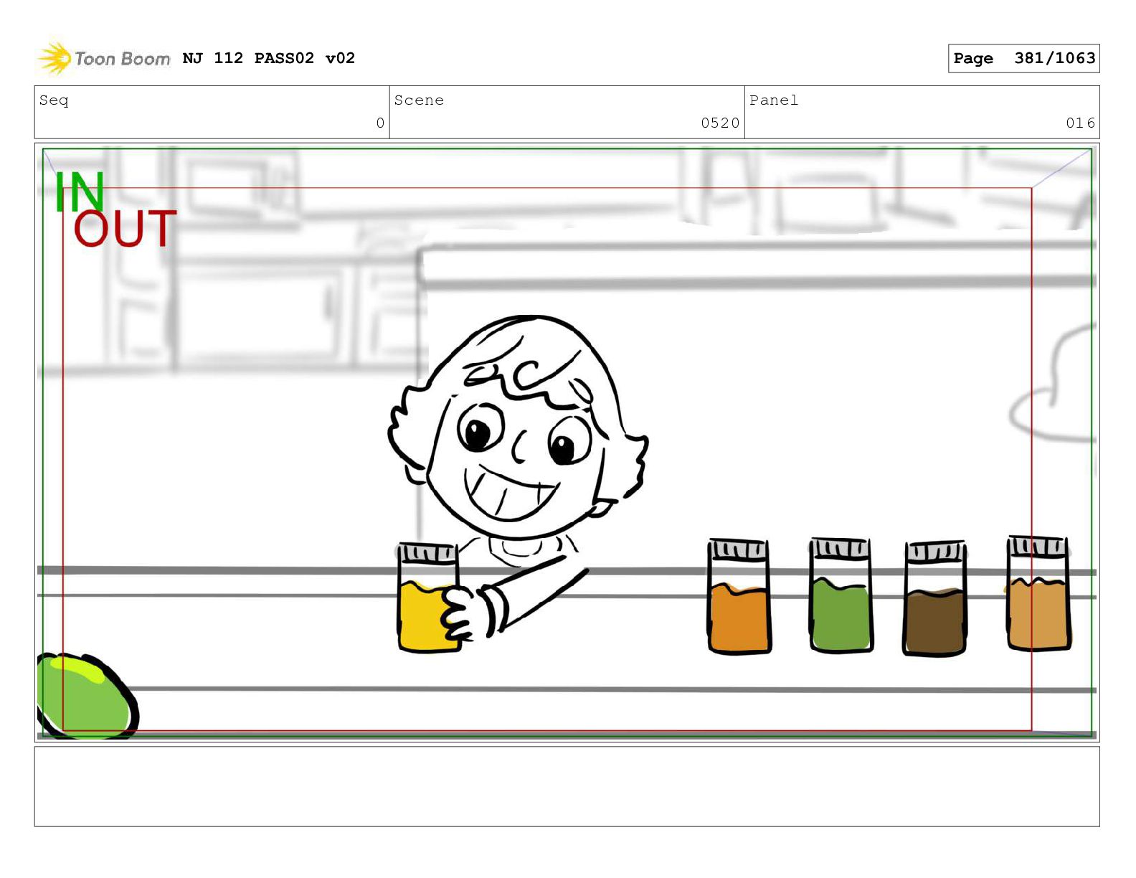
Task: Click the tan spice jar at far right
Action: point(1038,593)
